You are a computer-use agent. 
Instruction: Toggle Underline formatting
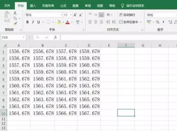tap(38, 22)
